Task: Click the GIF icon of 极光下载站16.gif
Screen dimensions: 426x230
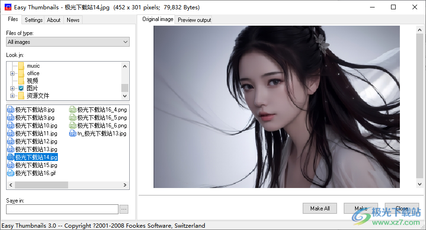Action: (x=11, y=173)
